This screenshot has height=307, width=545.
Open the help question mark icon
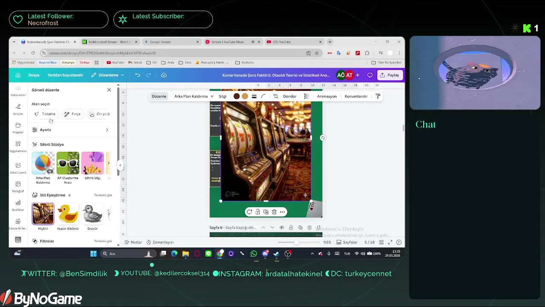399,242
